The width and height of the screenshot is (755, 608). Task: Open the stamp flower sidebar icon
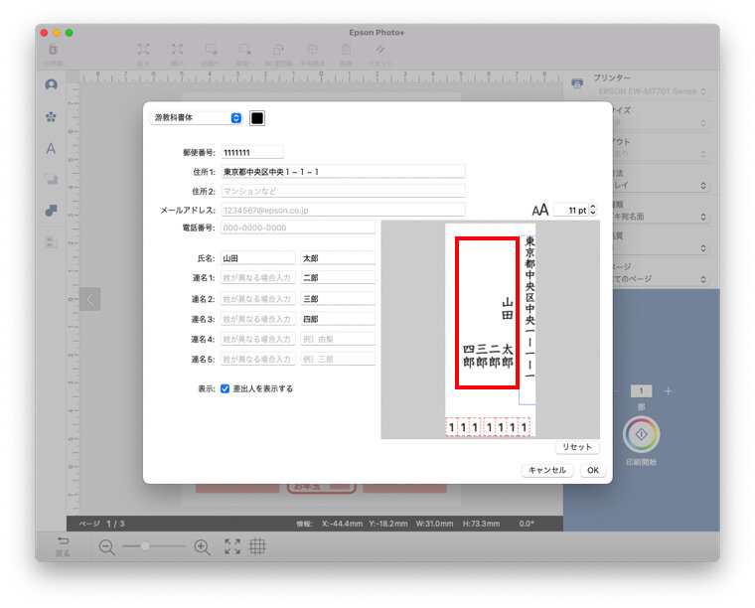[51, 117]
